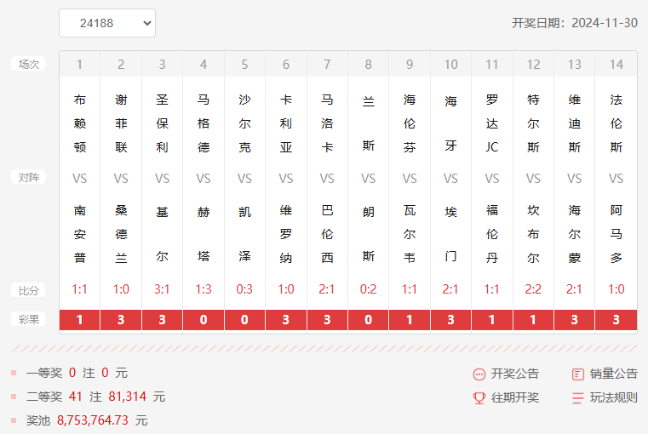648x434 pixels.
Task: Open 玩法规则 game rules
Action: [x=613, y=397]
